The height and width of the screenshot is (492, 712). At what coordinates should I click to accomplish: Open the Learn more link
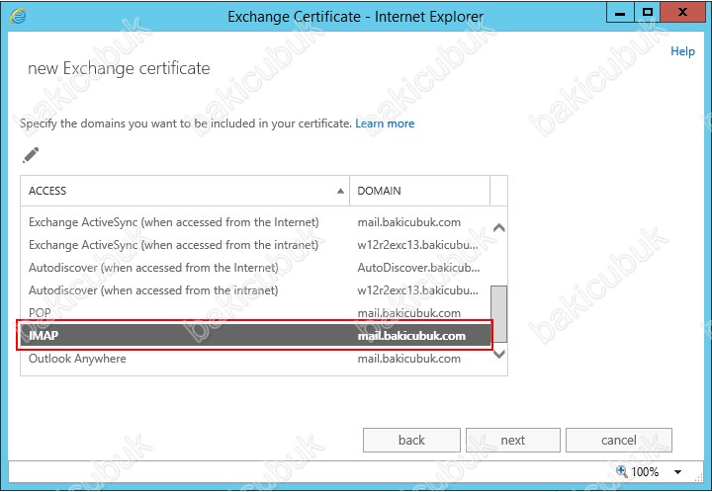coord(385,123)
